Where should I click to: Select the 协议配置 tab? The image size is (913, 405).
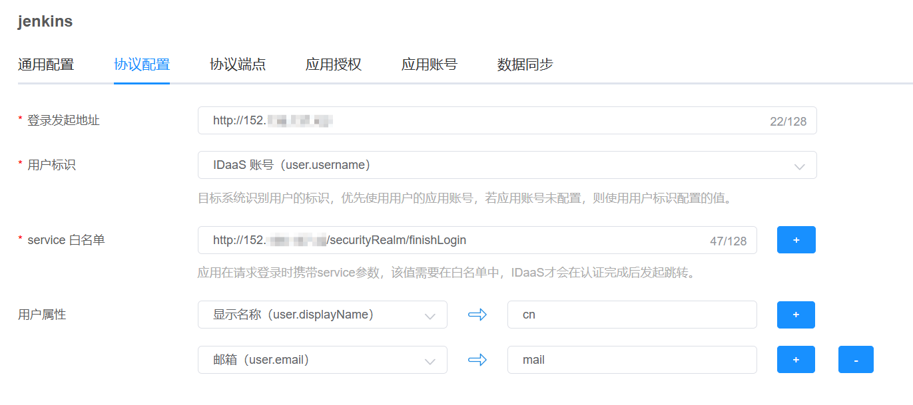[141, 65]
